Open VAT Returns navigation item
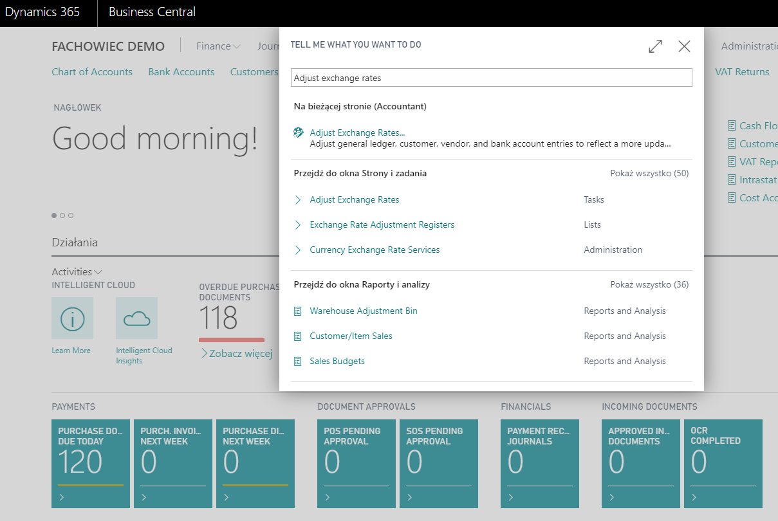The width and height of the screenshot is (778, 521). 742,72
